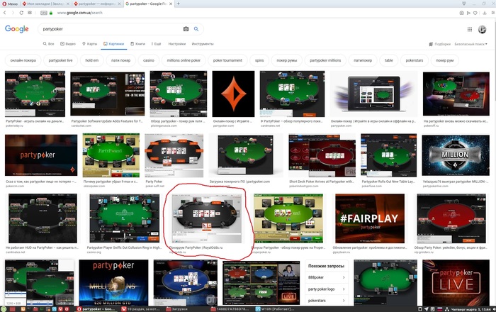The width and height of the screenshot is (496, 312).
Task: Select the 'millions online poker' chip
Action: click(x=184, y=60)
